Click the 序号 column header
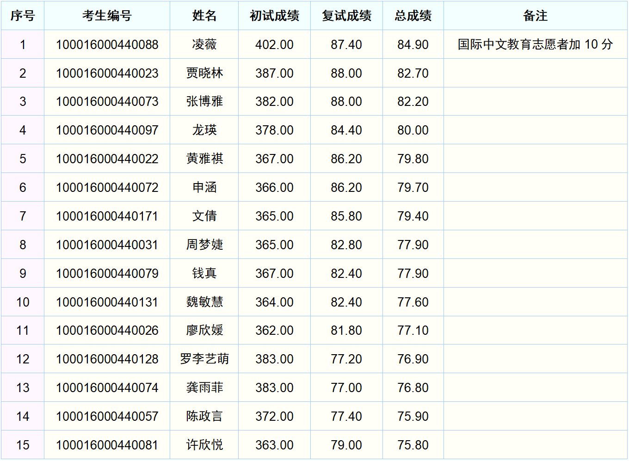The image size is (629, 461). point(23,16)
